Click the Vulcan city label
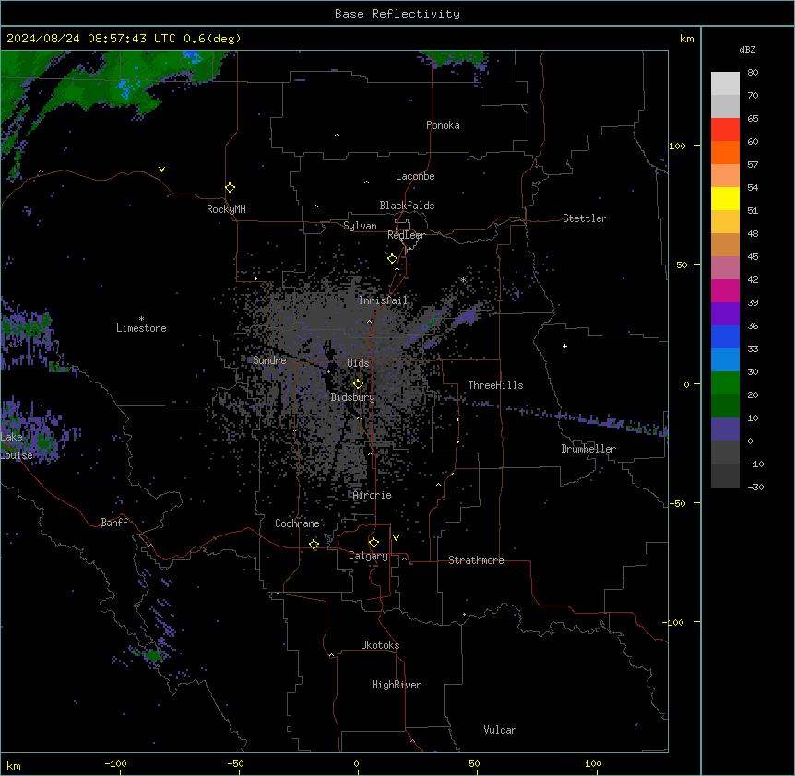The width and height of the screenshot is (795, 776). click(500, 730)
